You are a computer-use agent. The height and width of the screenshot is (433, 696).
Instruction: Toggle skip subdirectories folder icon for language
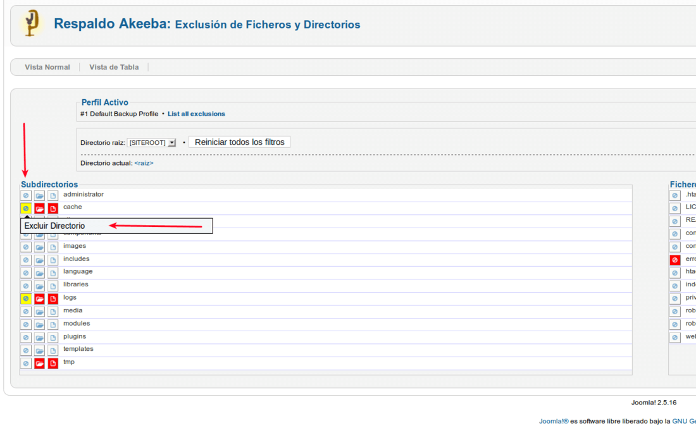point(39,273)
